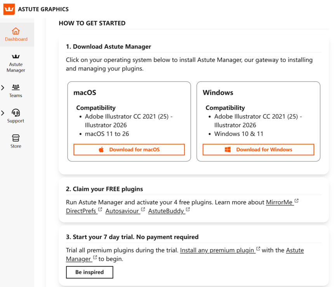Follow the Astute Manager link in step 3
Screen dimensions: 334x287
[x=295, y=250]
